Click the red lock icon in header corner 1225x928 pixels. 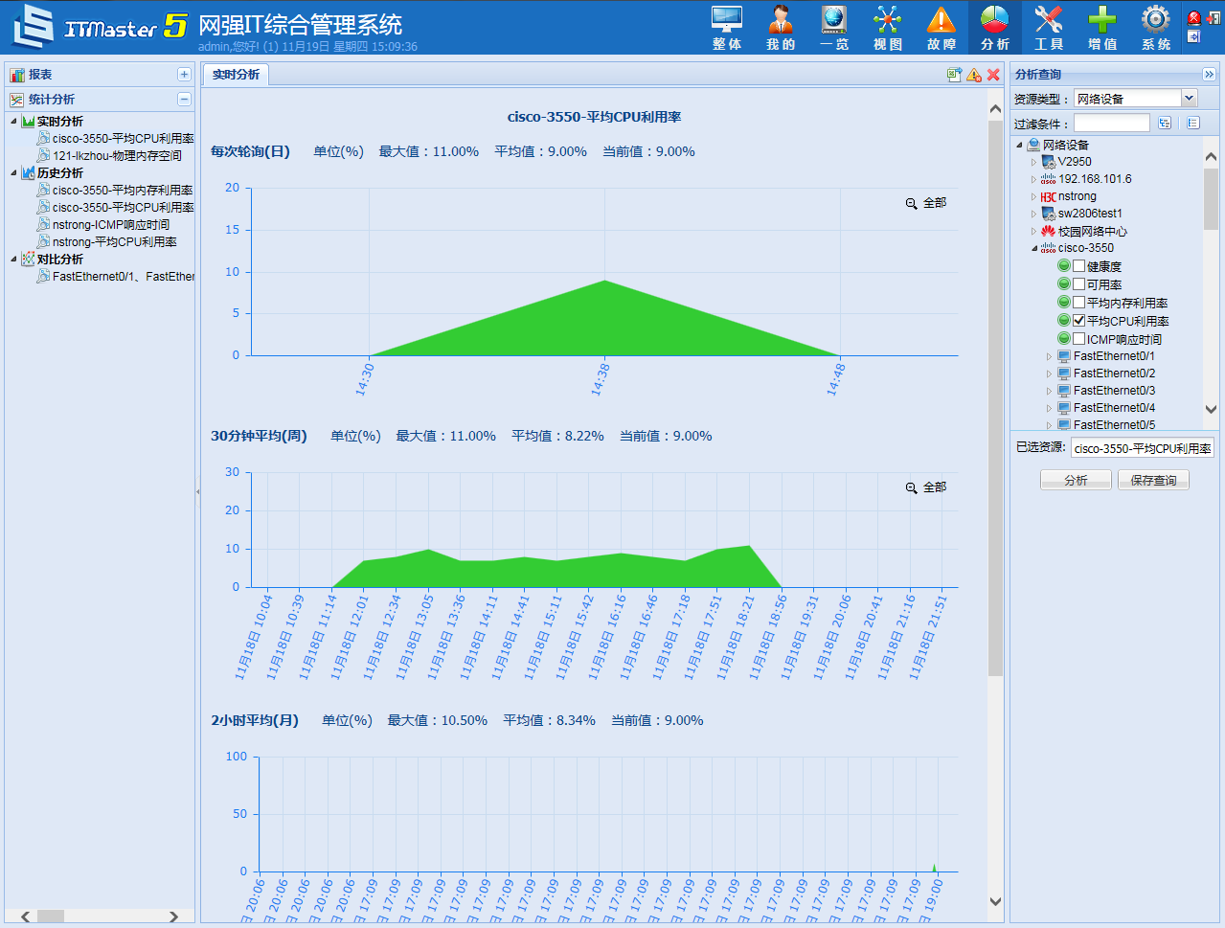(x=1193, y=17)
